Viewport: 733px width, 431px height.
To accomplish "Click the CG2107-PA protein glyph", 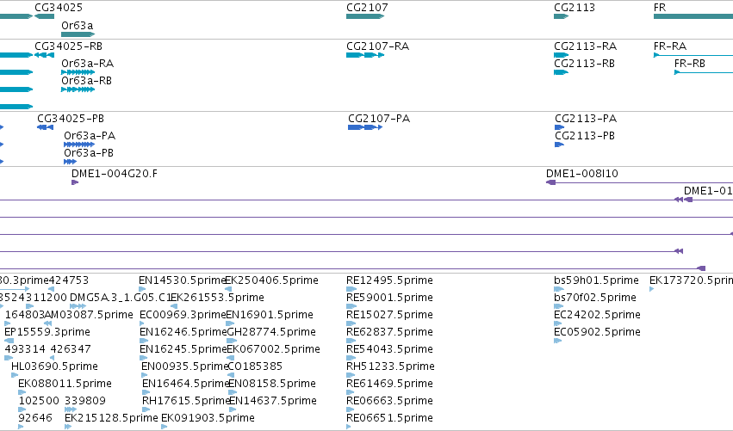I will point(365,127).
